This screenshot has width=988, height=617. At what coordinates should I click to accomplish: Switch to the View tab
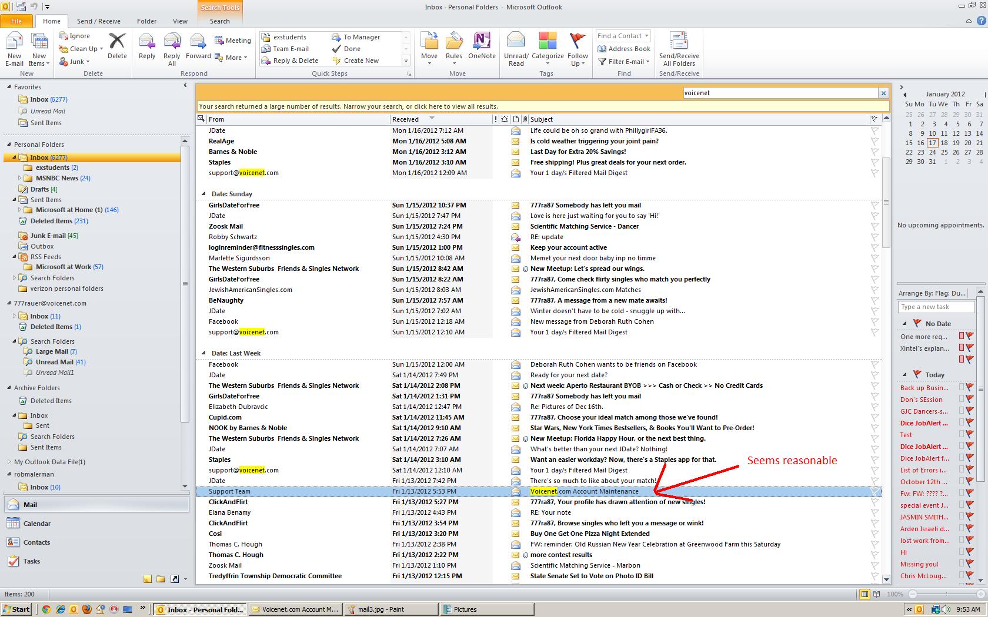(180, 21)
